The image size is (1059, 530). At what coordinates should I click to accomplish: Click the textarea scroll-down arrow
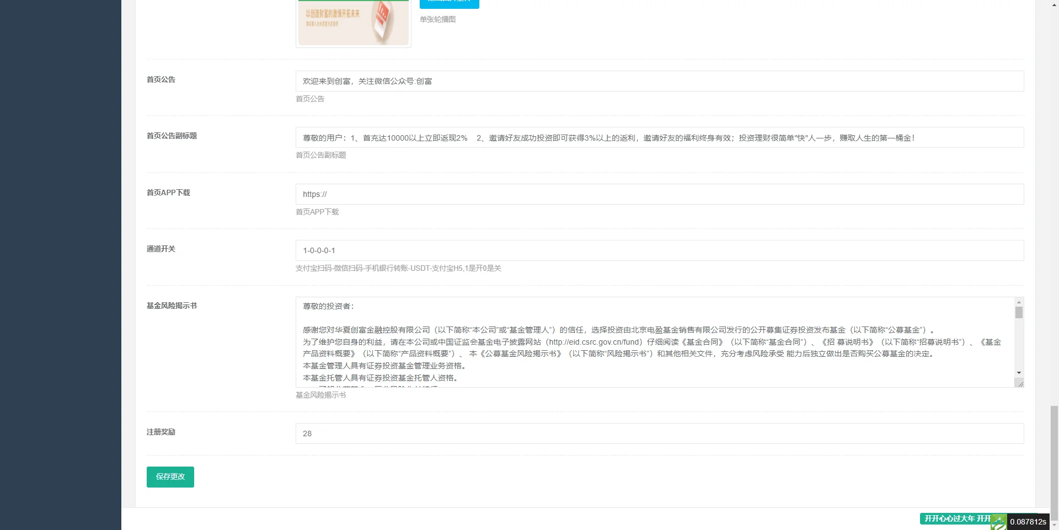(1019, 373)
